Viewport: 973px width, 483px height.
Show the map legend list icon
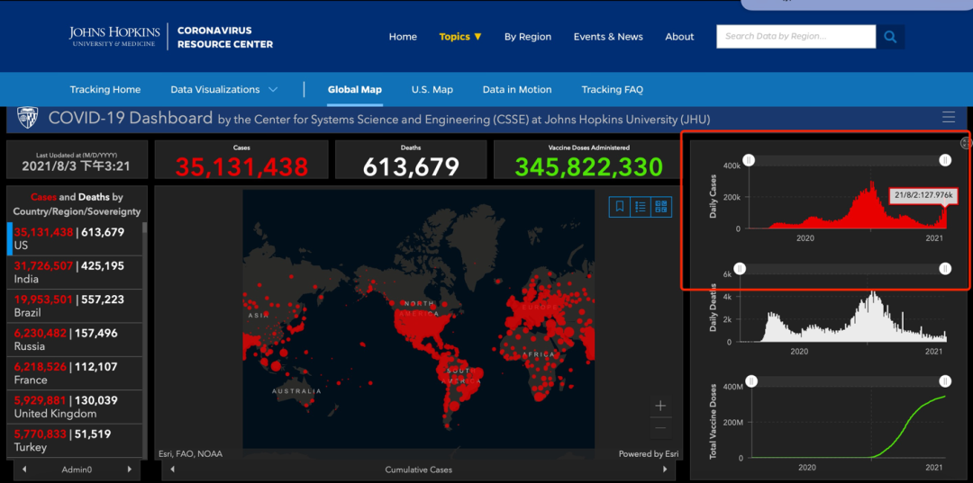[641, 207]
